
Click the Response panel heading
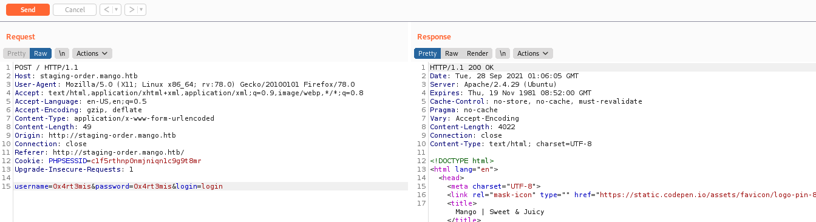coord(434,37)
